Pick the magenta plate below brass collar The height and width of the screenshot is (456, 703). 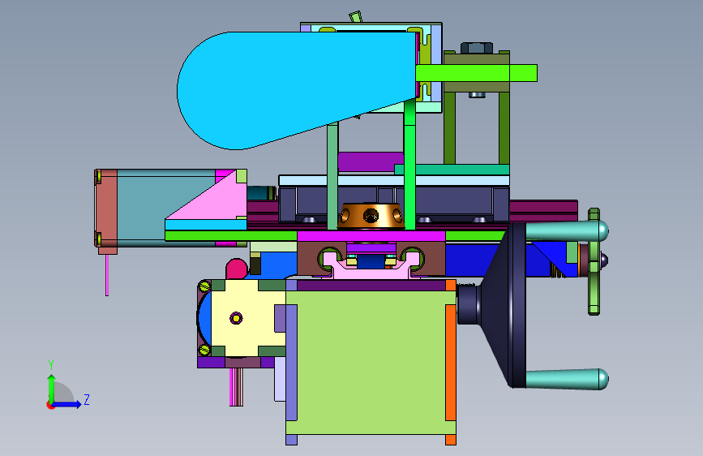click(x=371, y=236)
